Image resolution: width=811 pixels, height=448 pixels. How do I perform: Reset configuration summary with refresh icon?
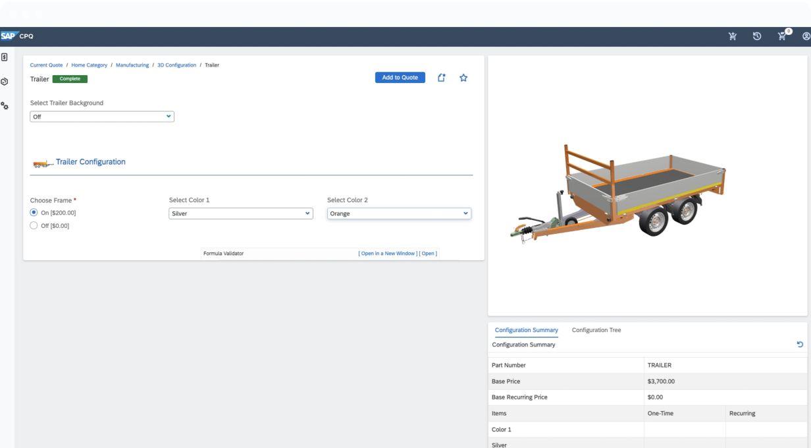[x=800, y=345]
